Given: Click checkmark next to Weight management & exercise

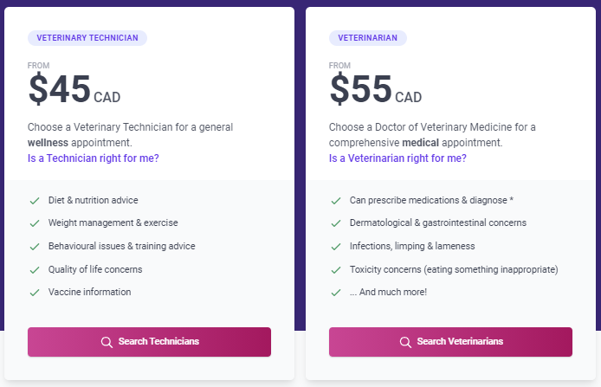Looking at the screenshot, I should point(35,223).
